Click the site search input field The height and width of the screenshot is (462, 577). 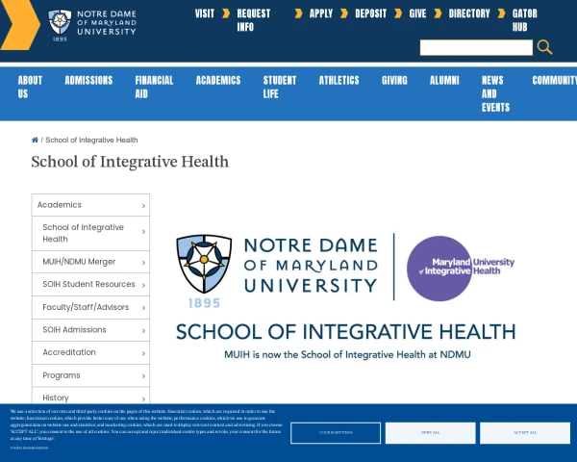click(475, 47)
